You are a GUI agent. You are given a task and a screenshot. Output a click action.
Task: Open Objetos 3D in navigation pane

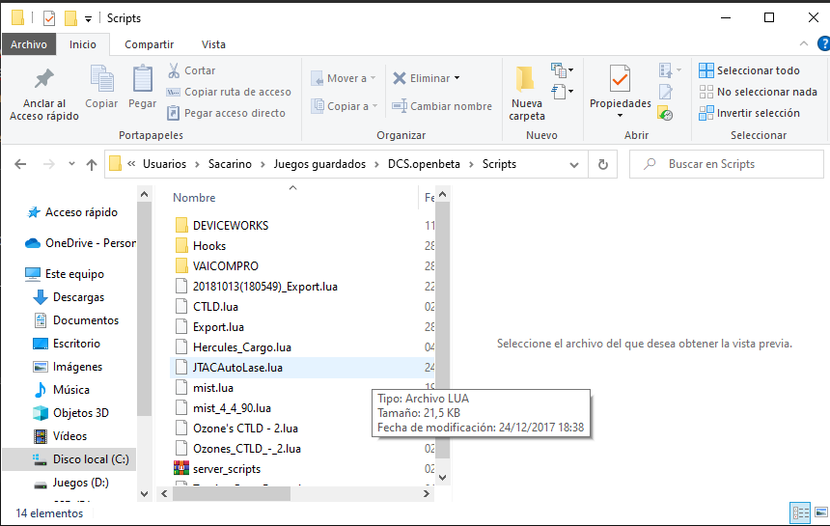[70, 413]
